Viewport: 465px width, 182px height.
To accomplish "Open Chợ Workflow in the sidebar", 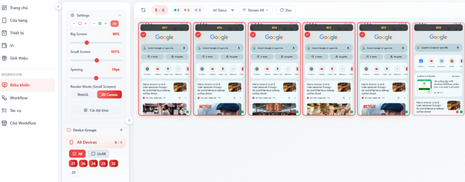I will pos(23,123).
